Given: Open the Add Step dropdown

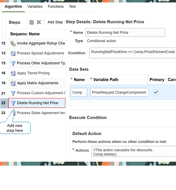Looking at the screenshot, I should pyautogui.click(x=56, y=22).
